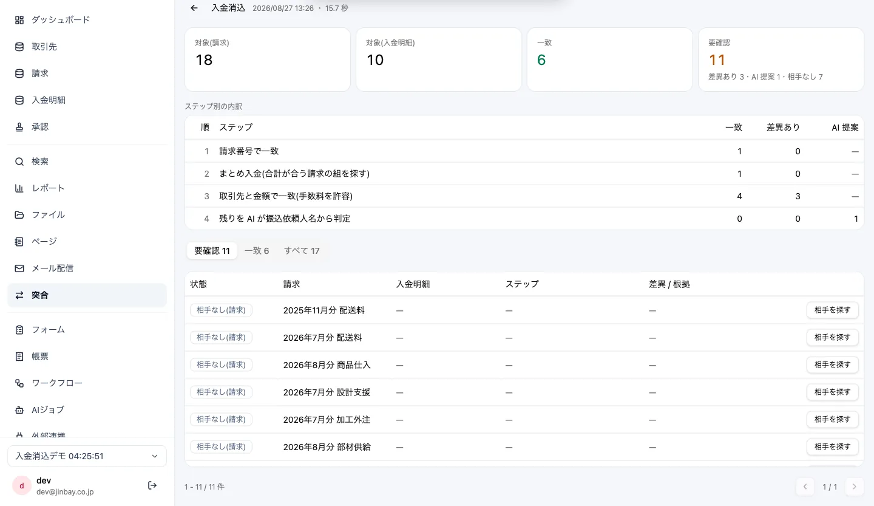Go to previous page of results
Viewport: 874px width, 506px height.
pyautogui.click(x=805, y=487)
